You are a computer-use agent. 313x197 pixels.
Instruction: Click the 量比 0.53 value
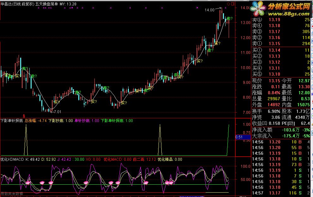296,99
